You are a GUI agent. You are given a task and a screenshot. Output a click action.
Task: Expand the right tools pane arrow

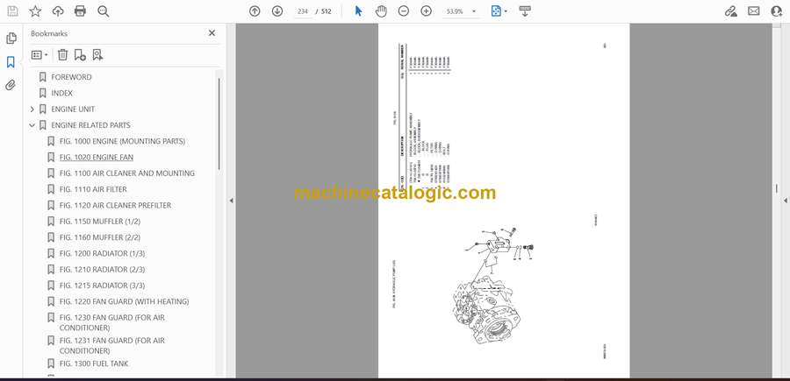pyautogui.click(x=785, y=201)
